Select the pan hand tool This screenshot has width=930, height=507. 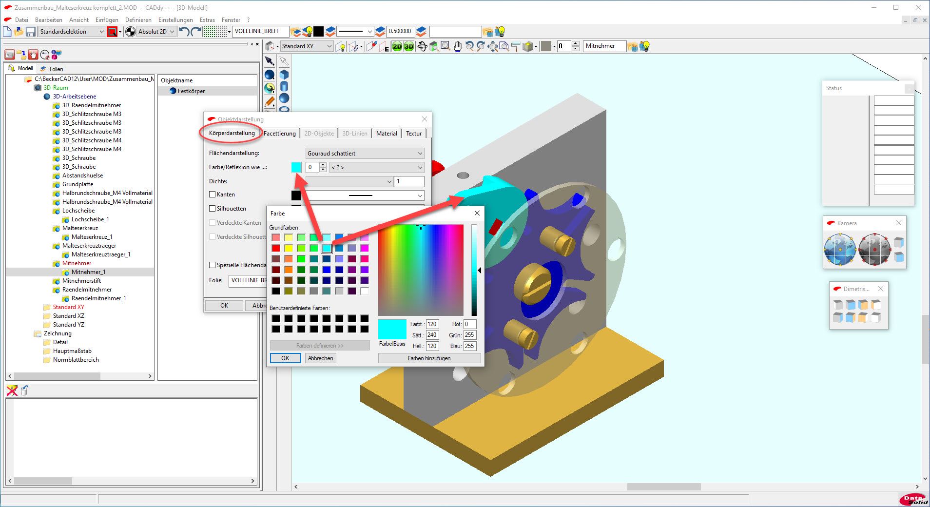pos(457,46)
